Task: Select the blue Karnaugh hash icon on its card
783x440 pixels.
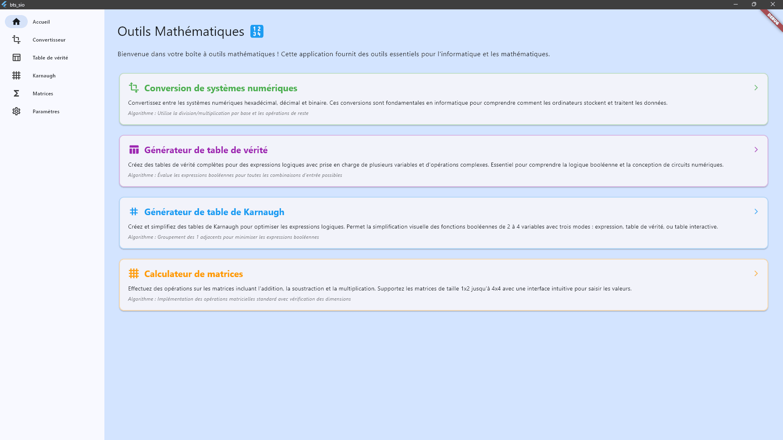Action: [134, 211]
